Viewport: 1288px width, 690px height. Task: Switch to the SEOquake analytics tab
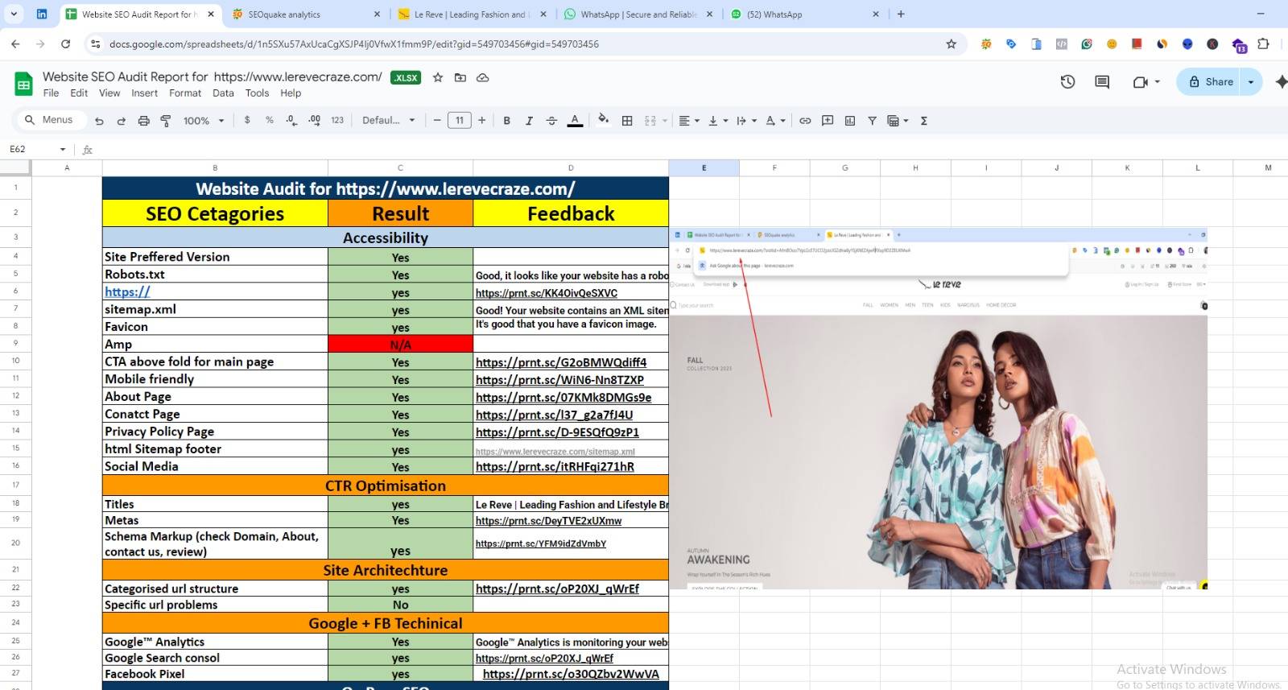[304, 14]
